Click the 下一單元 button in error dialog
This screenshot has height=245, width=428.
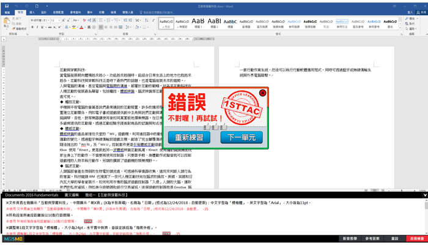pos(237,137)
